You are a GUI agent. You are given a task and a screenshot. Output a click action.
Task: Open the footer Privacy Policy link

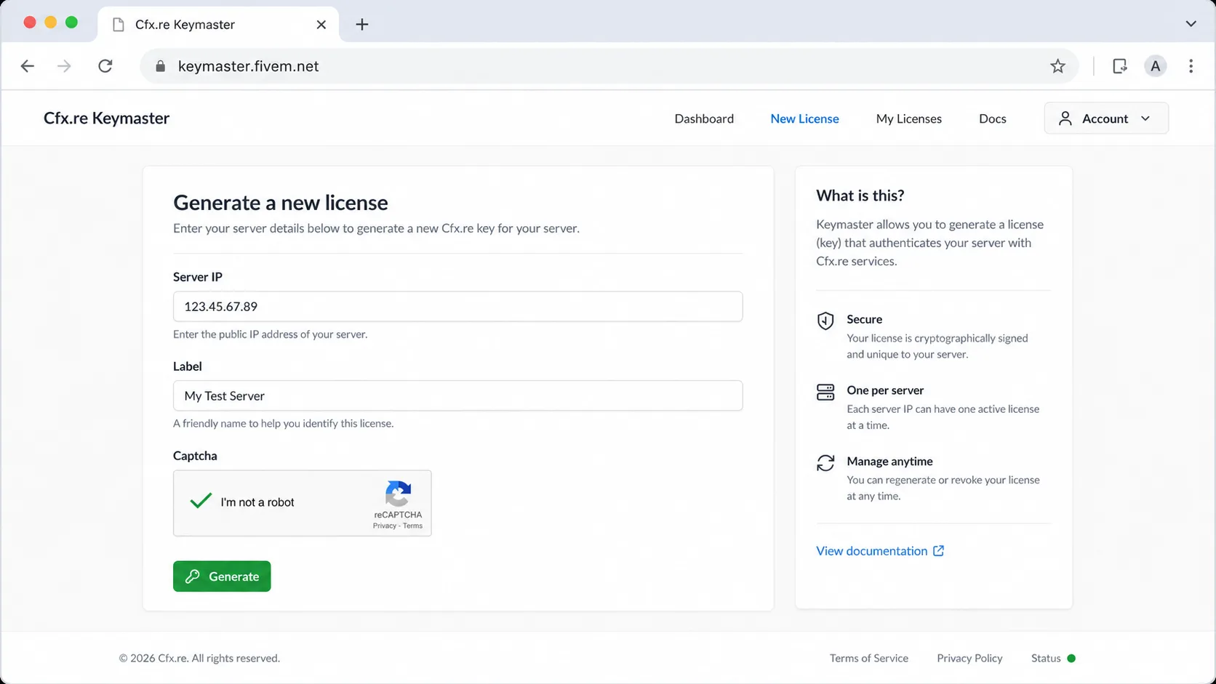point(969,659)
